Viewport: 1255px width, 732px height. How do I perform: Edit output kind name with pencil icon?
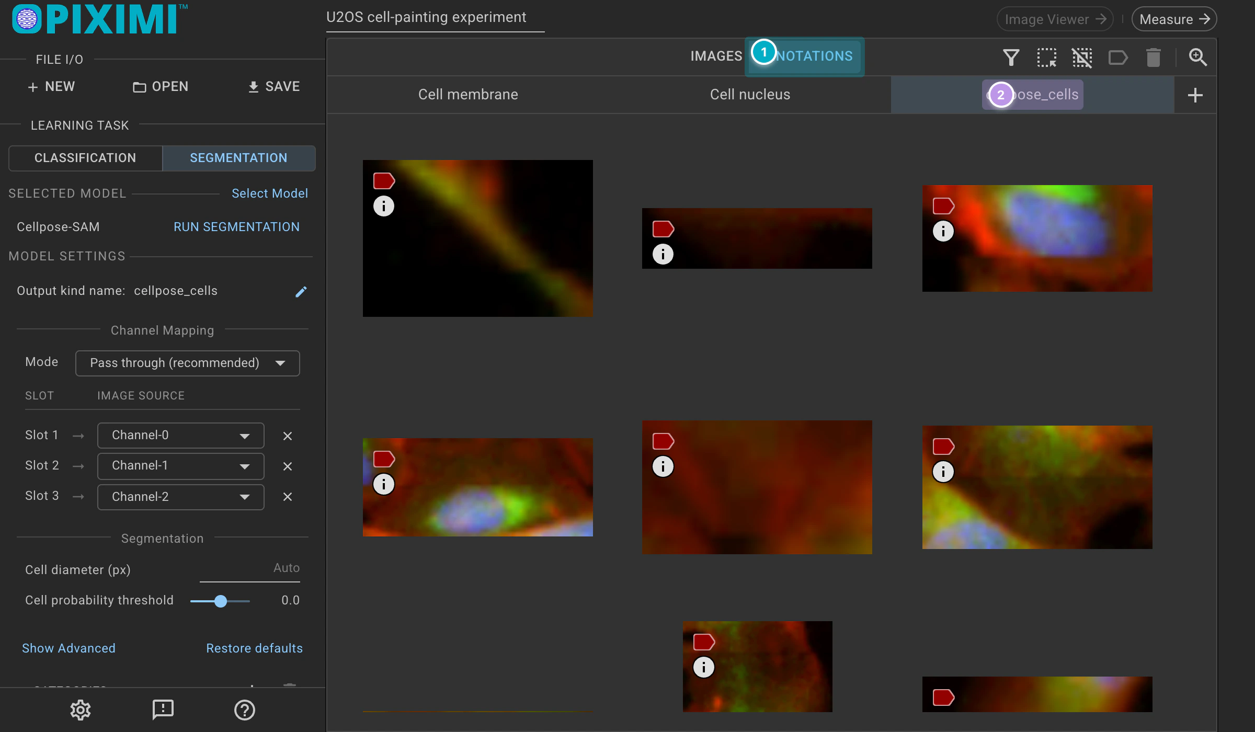301,291
